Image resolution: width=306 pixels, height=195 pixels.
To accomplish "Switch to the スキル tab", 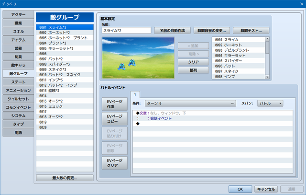I will point(18,32).
